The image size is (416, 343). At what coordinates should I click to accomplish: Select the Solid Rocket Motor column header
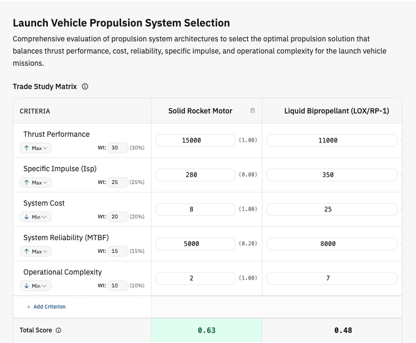(x=200, y=111)
